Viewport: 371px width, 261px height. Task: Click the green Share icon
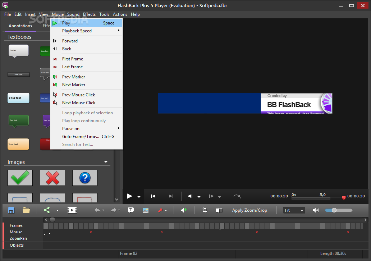point(47,210)
